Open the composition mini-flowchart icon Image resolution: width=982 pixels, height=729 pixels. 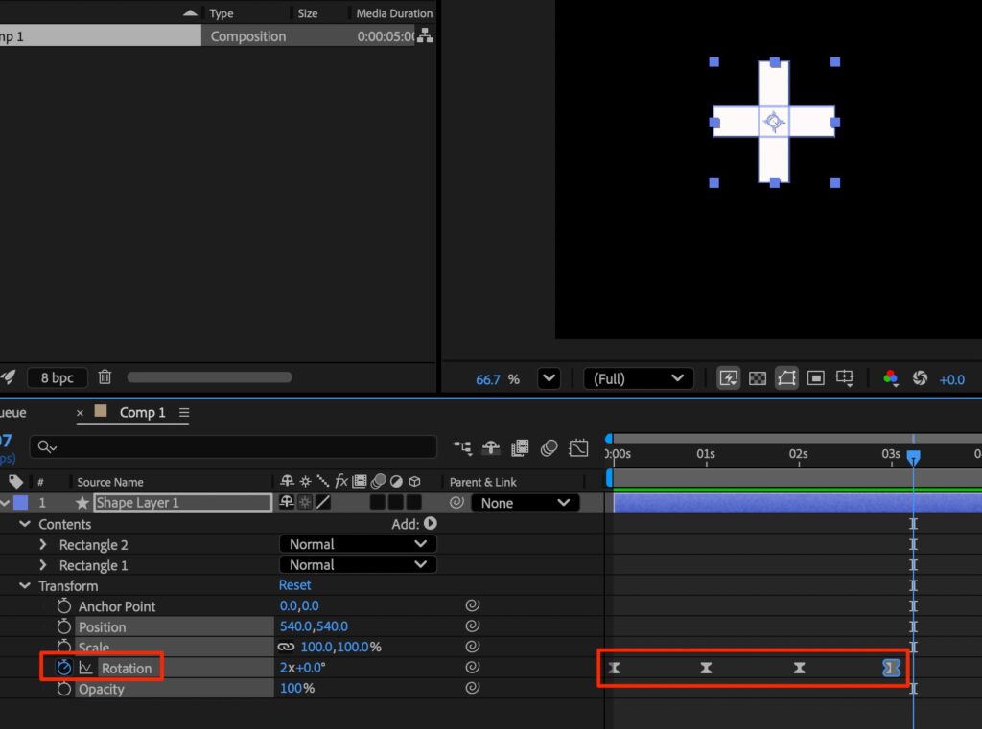[x=462, y=447]
